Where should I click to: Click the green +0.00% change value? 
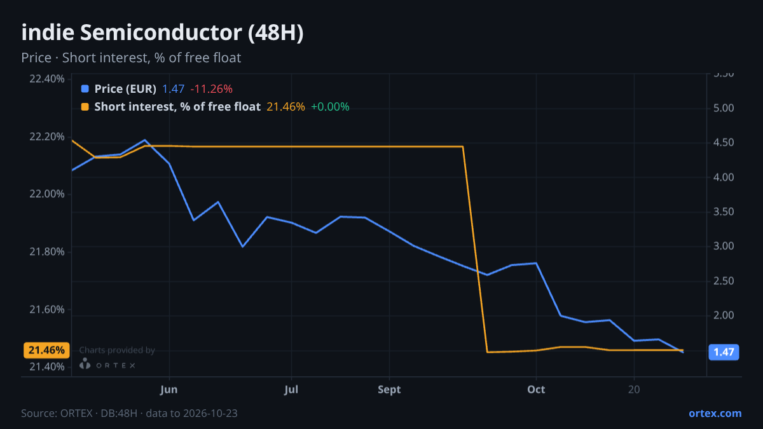330,107
